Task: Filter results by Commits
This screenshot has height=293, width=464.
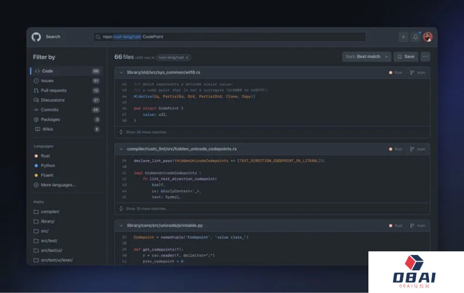Action: pyautogui.click(x=50, y=110)
